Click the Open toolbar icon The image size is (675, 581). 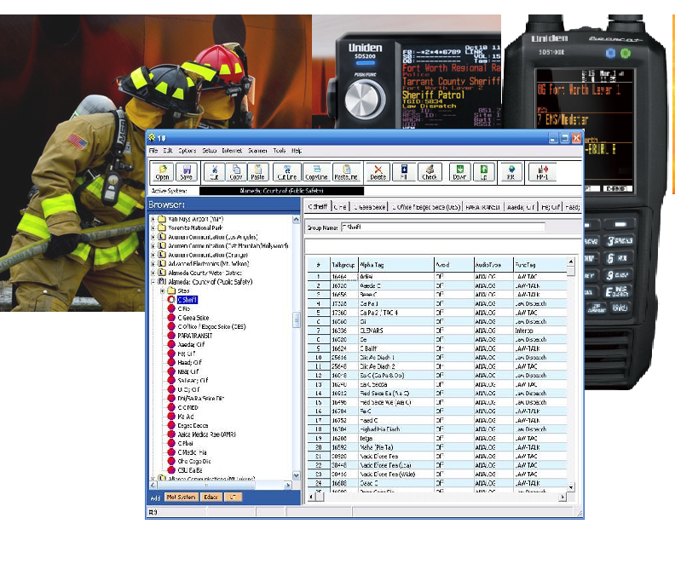(162, 172)
